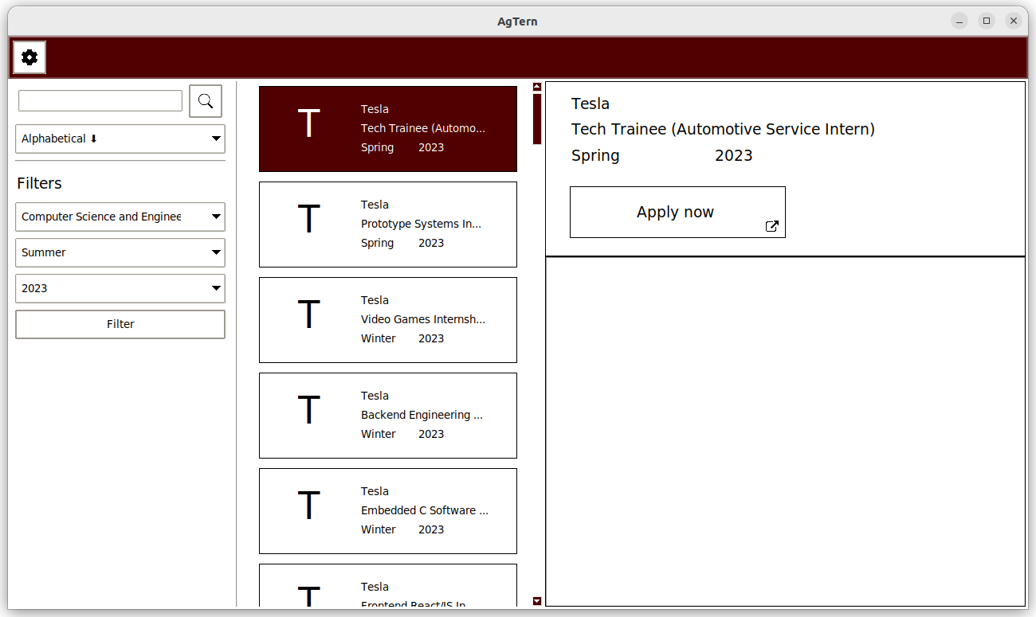Click the Filter button

click(120, 324)
